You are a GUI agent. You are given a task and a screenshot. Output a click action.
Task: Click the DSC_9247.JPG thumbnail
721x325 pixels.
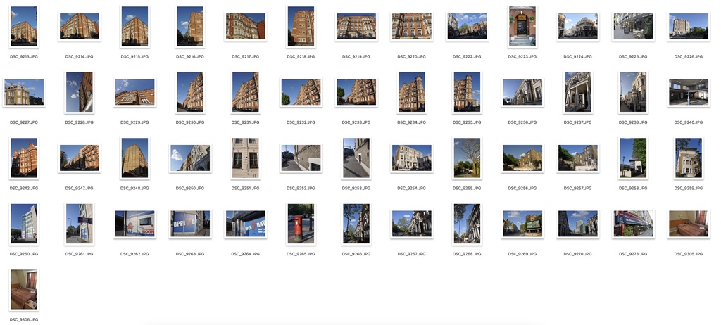tap(79, 158)
